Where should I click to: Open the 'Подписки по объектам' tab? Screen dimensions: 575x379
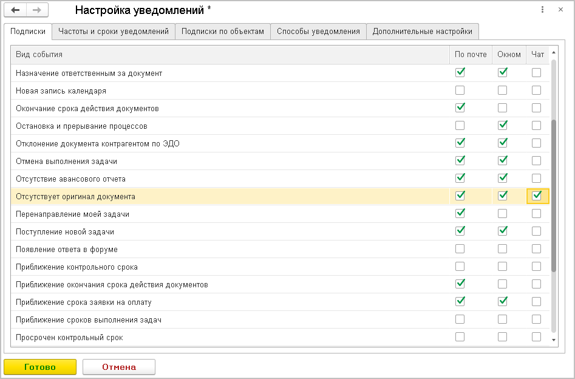(223, 32)
